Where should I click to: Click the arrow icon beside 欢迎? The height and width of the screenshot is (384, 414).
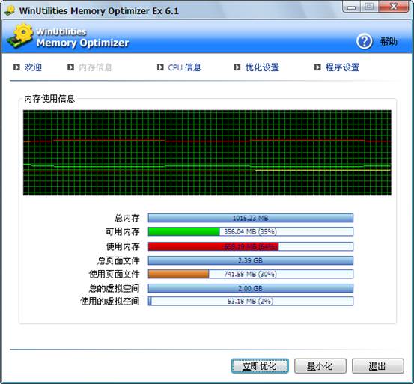[16, 67]
